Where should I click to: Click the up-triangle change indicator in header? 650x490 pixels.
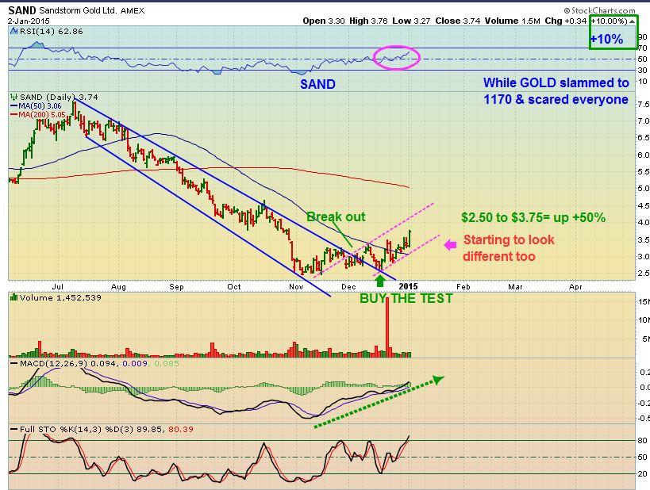pyautogui.click(x=633, y=21)
